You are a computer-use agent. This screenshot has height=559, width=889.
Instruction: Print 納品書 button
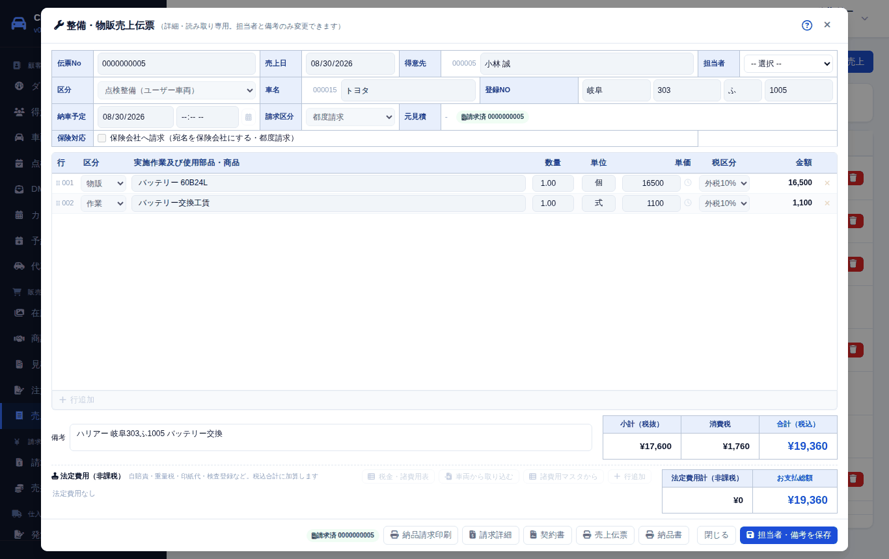click(664, 536)
